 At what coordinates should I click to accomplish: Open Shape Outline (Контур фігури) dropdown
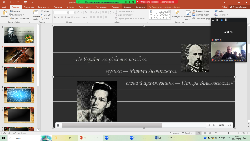tap(201, 15)
